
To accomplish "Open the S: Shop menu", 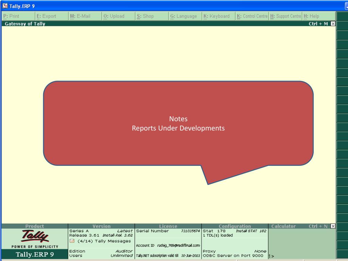I will point(152,16).
